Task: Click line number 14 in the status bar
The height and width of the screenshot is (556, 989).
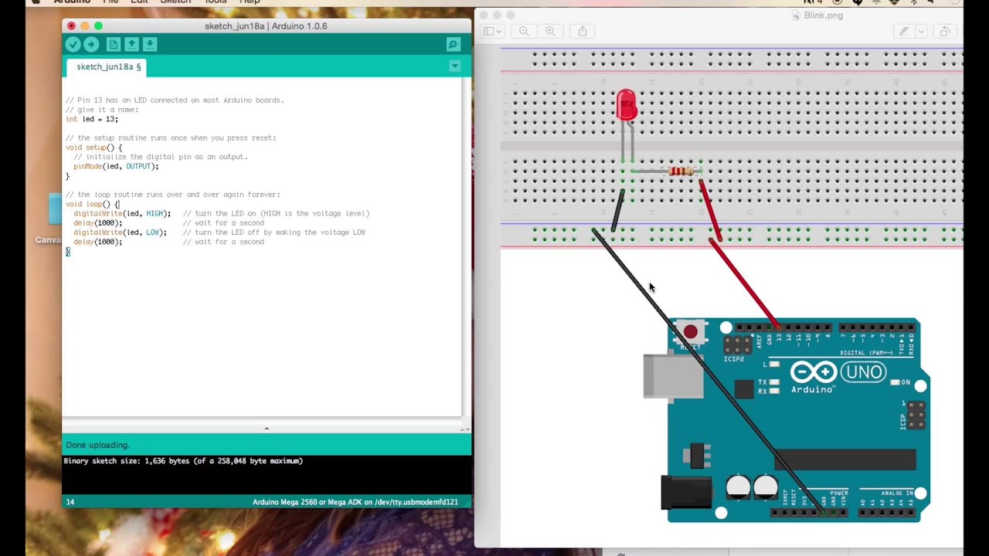Action: [x=70, y=502]
